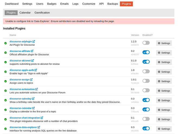Switch to the Users admin tab
Image resolution: width=187 pixels, height=134 pixels.
(40, 4)
